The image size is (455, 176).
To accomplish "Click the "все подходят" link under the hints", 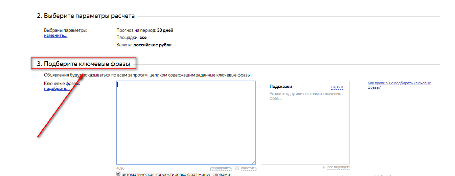I will pyautogui.click(x=339, y=167).
